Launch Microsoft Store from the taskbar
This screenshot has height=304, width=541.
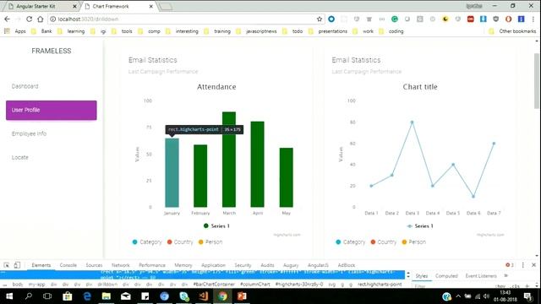[68, 296]
